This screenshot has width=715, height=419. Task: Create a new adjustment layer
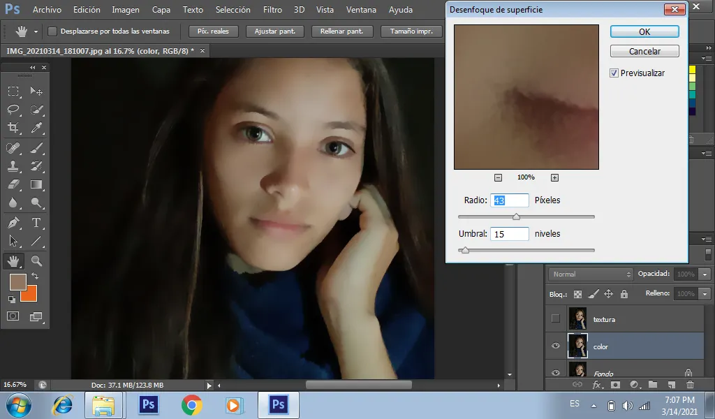634,385
